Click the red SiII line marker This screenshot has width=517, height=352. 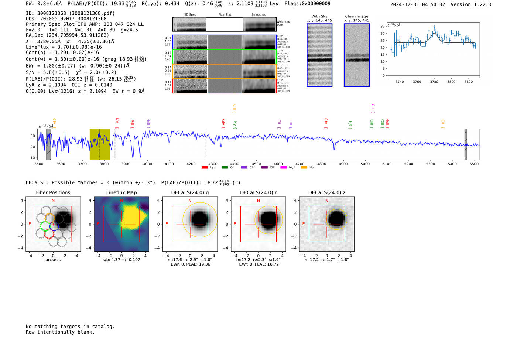(x=132, y=124)
